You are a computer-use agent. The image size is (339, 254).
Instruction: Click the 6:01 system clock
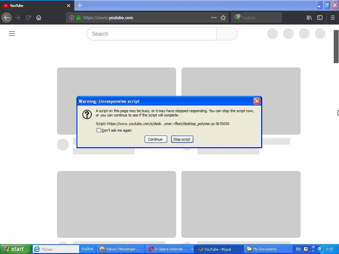click(x=330, y=249)
